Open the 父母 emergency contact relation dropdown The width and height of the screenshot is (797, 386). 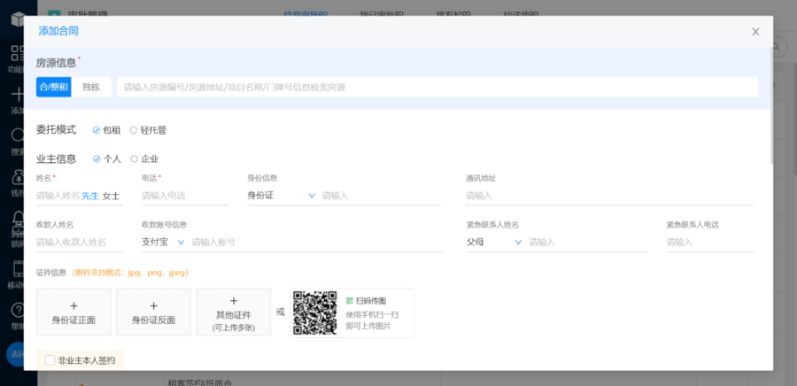(x=494, y=243)
